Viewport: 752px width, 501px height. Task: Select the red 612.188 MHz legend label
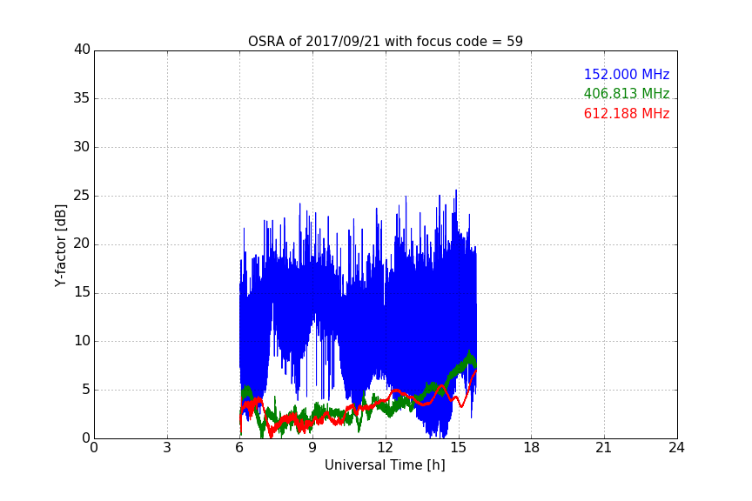(627, 113)
